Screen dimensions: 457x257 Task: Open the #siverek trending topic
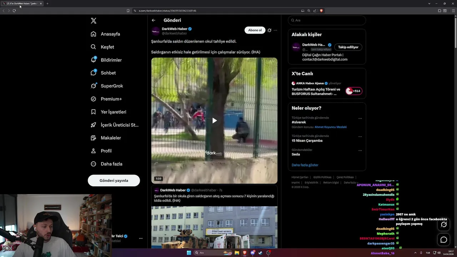299,122
